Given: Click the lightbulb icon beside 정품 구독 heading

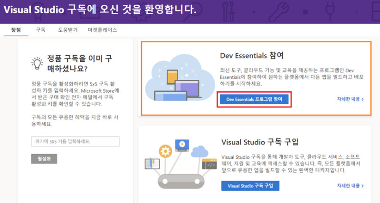Looking at the screenshot, I should [x=37, y=63].
